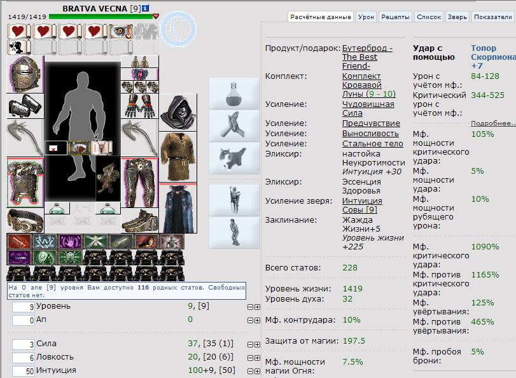Screen dimensions: 516x378
Task: Decrease Ап with its minus button
Action: coord(250,320)
